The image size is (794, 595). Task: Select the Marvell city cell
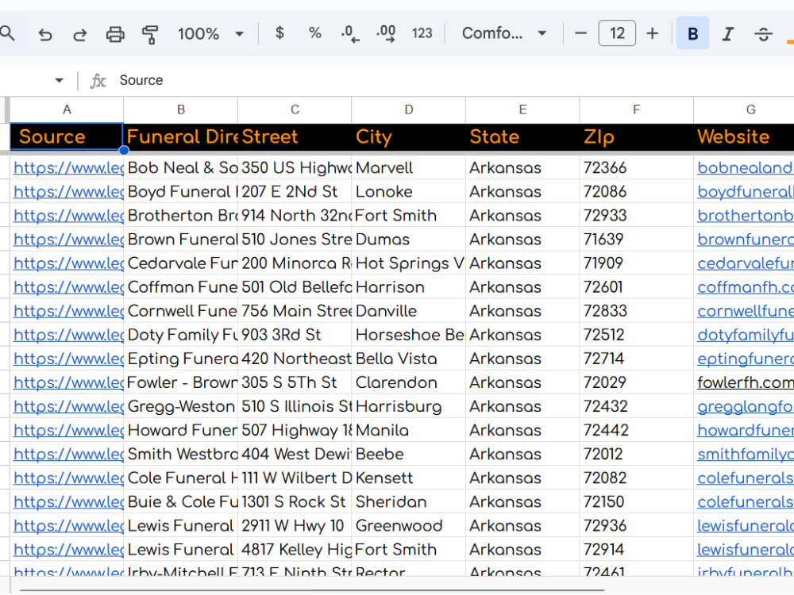click(x=409, y=167)
